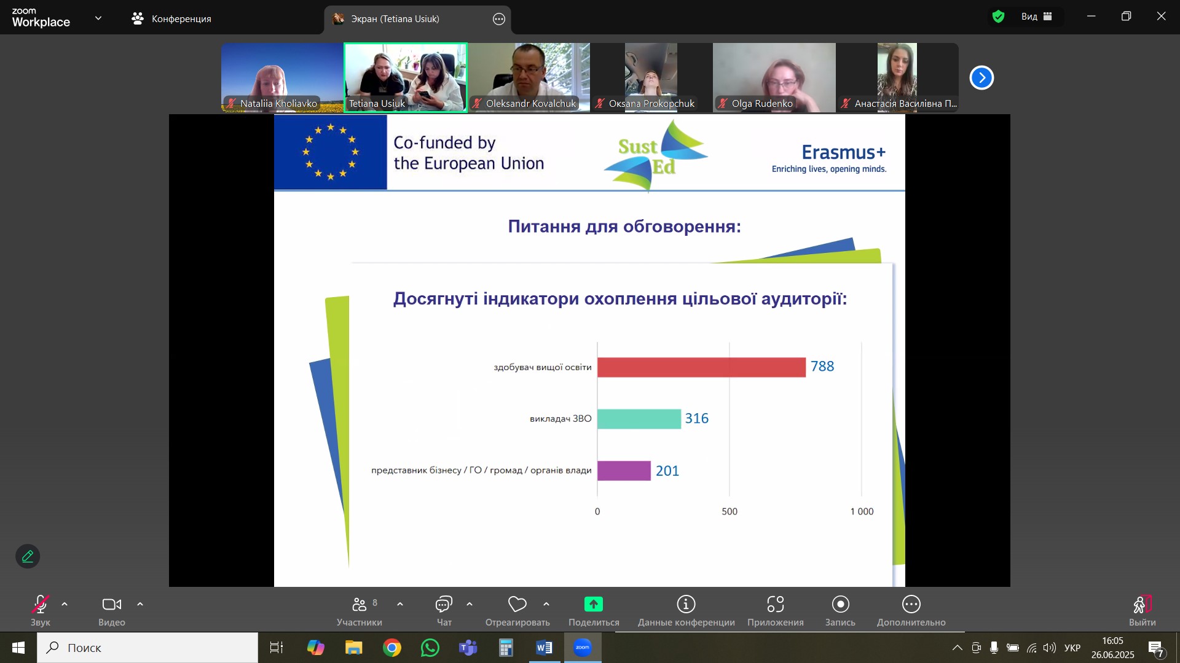Click the annotation pencil icon
The image size is (1180, 663).
(28, 556)
